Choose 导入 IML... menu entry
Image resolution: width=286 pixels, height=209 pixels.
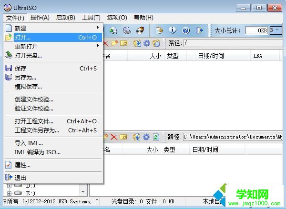[x=53, y=143]
